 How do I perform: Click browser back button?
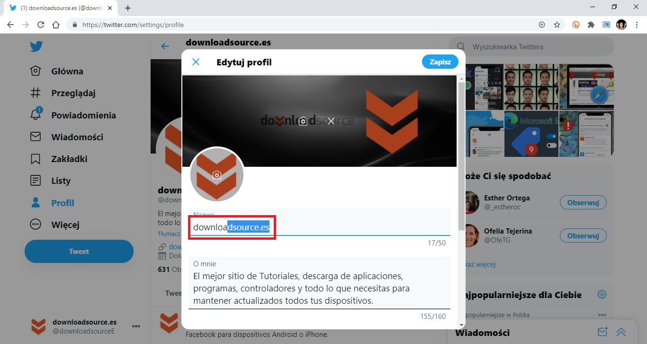pyautogui.click(x=10, y=25)
